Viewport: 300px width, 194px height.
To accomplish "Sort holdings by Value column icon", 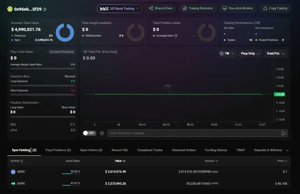I will (124, 161).
